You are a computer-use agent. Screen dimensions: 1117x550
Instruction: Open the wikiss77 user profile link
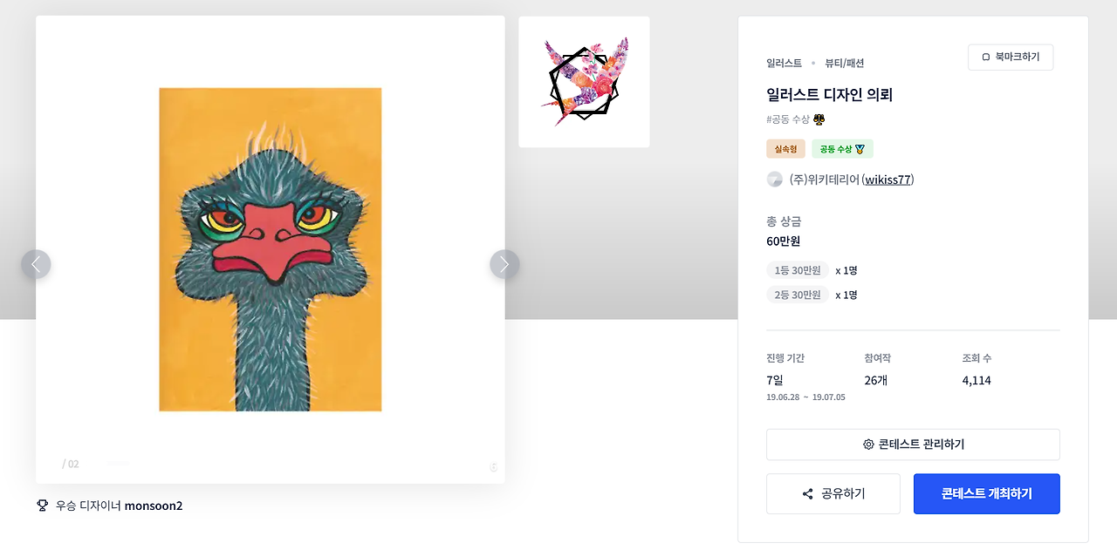(887, 180)
